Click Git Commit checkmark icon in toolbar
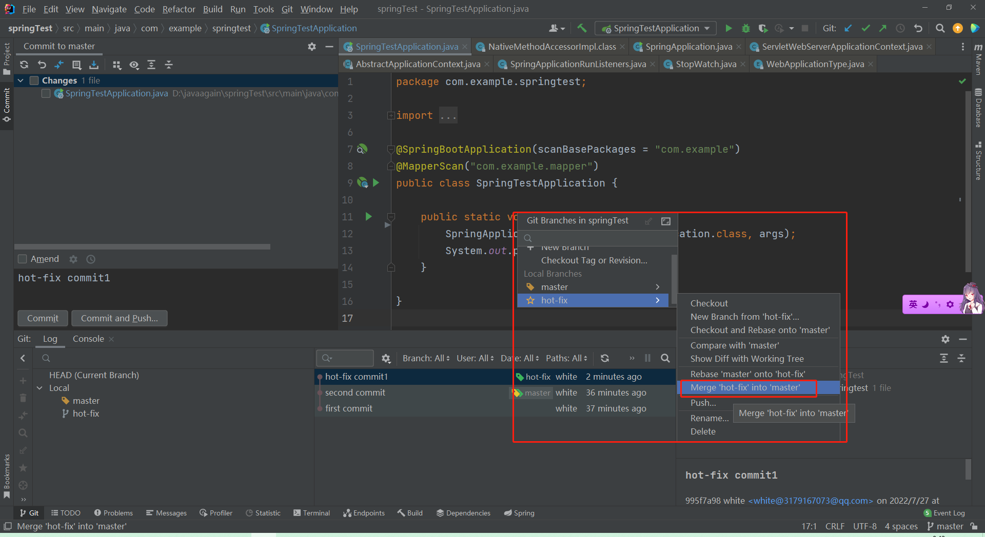The image size is (985, 537). pyautogui.click(x=866, y=28)
